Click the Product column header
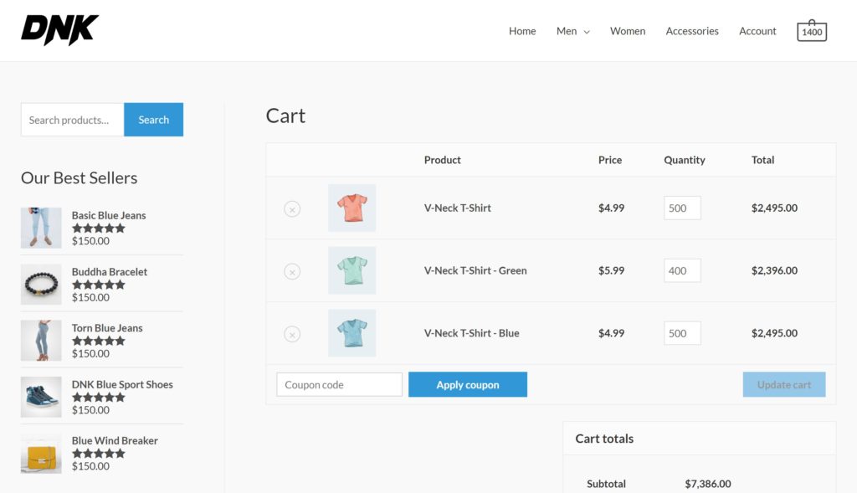Screen dimensions: 857x493 pyautogui.click(x=442, y=160)
